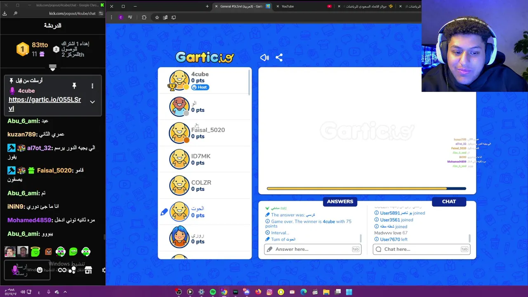Switch to the جوائز الاتحاد السعودي tab
The image size is (528, 297).
pos(365,6)
